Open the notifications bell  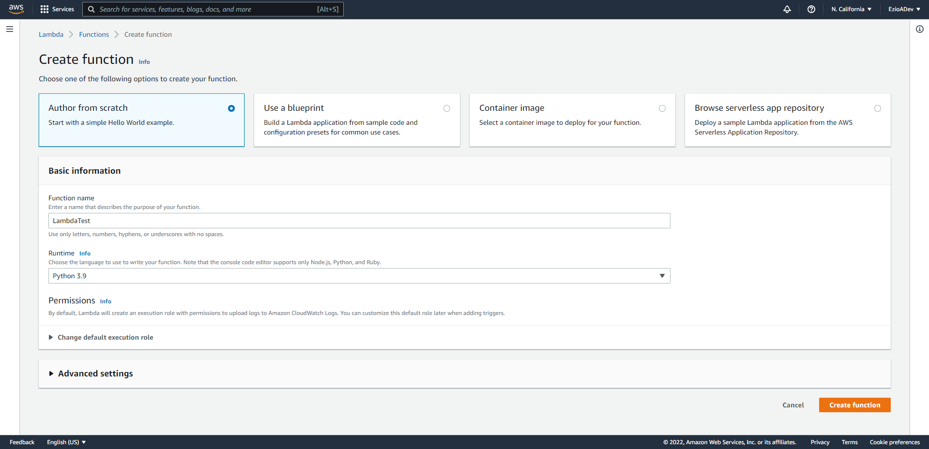(x=787, y=9)
